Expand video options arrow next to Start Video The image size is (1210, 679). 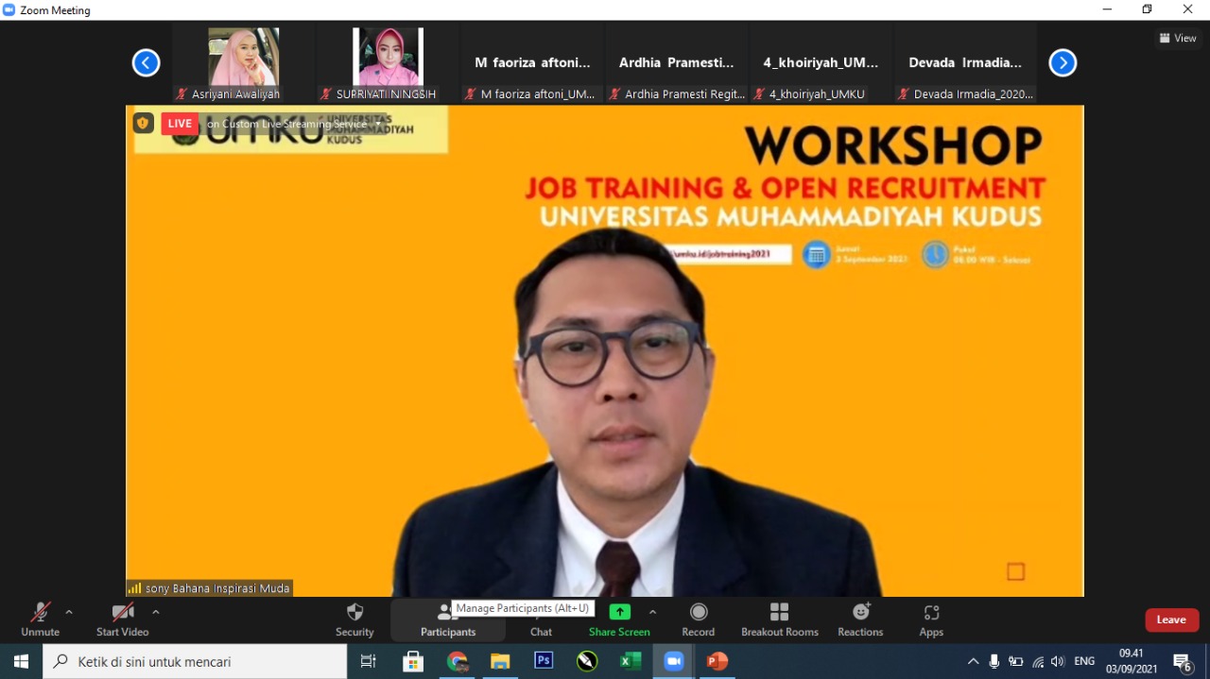click(x=156, y=612)
